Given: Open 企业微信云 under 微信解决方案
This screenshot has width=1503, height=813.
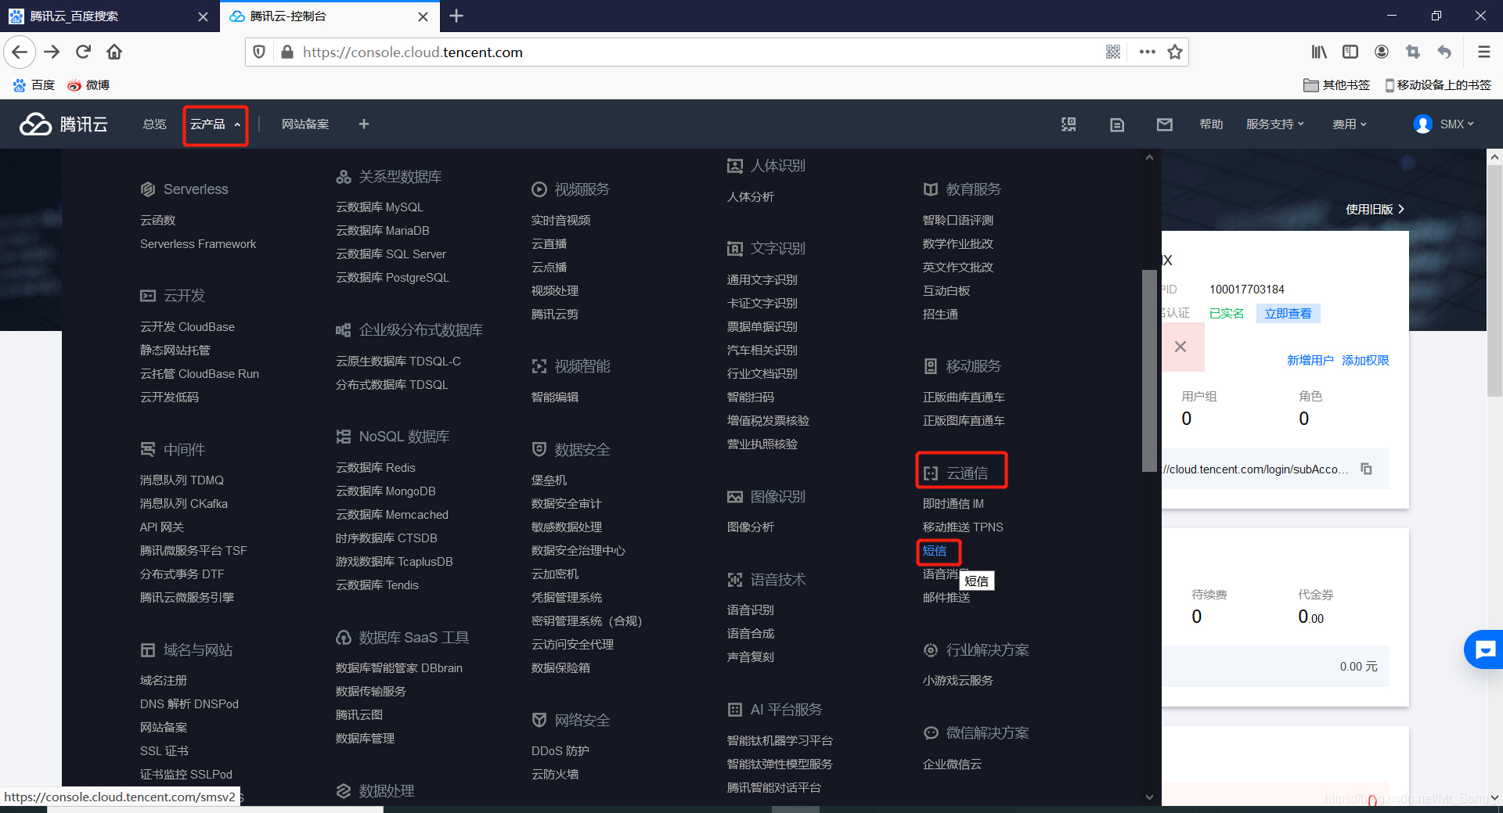Looking at the screenshot, I should click(x=952, y=764).
